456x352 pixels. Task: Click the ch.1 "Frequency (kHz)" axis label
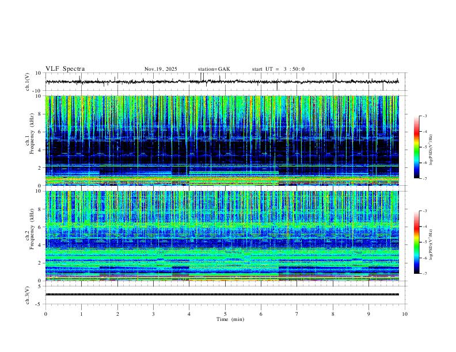coord(32,133)
